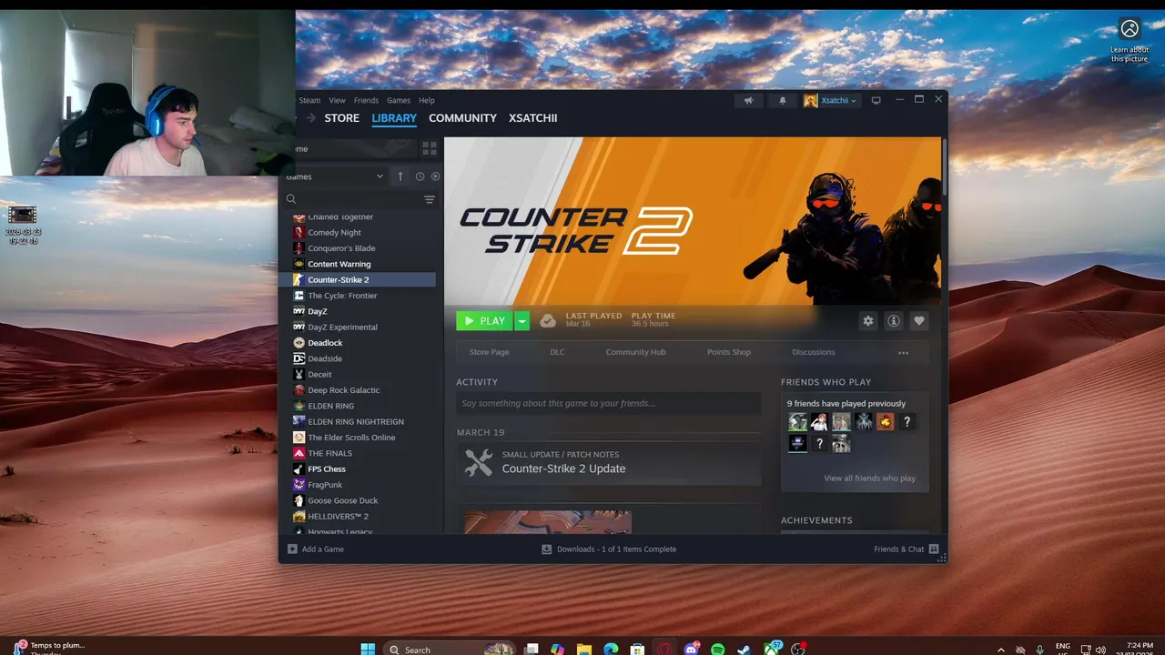Open the Xsatchii profile avatar

[810, 100]
